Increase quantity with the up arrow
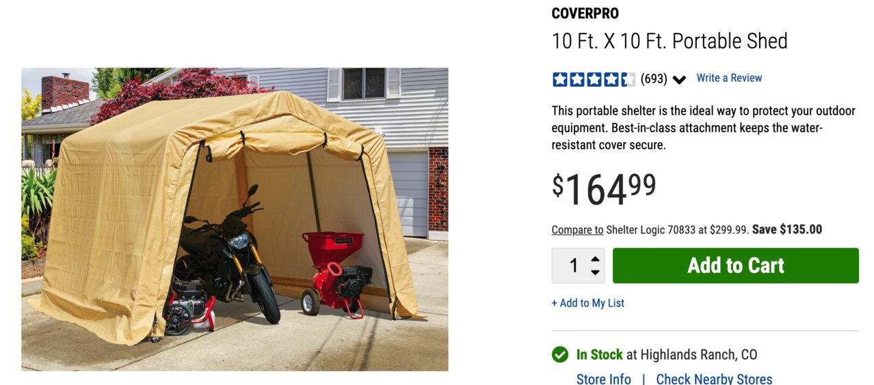 595,259
